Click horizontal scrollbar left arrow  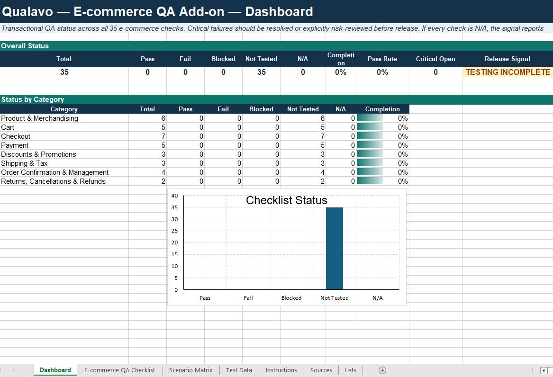click(544, 370)
